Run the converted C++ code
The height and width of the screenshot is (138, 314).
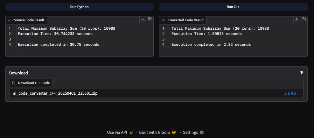tap(233, 7)
